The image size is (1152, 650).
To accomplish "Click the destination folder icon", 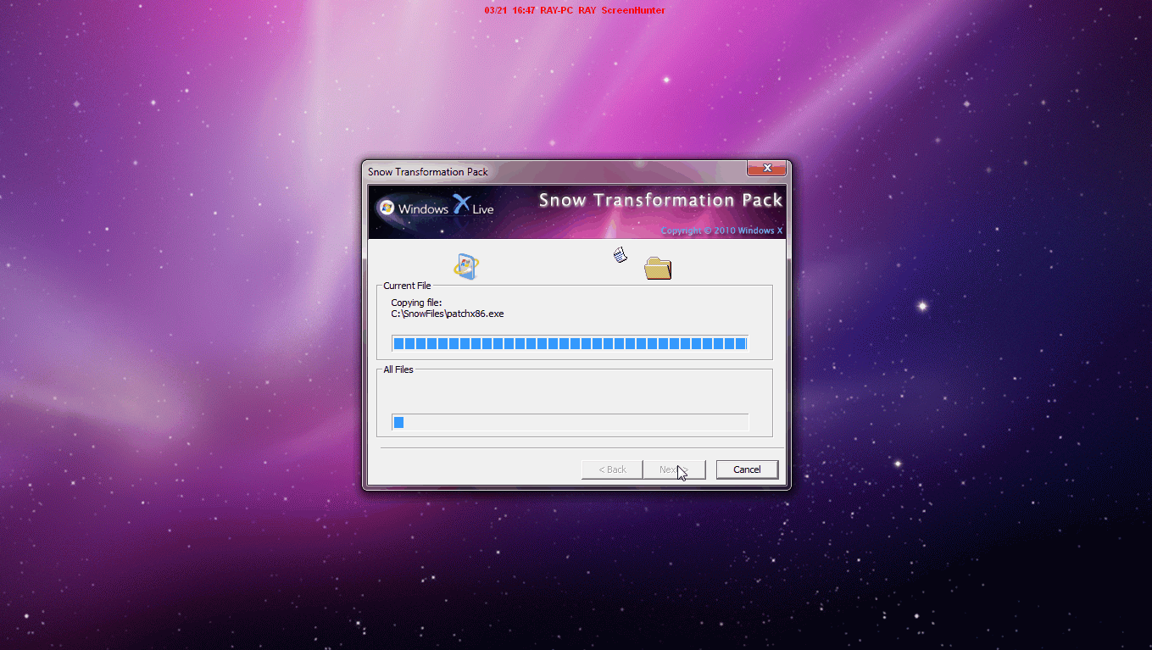I will pyautogui.click(x=658, y=268).
